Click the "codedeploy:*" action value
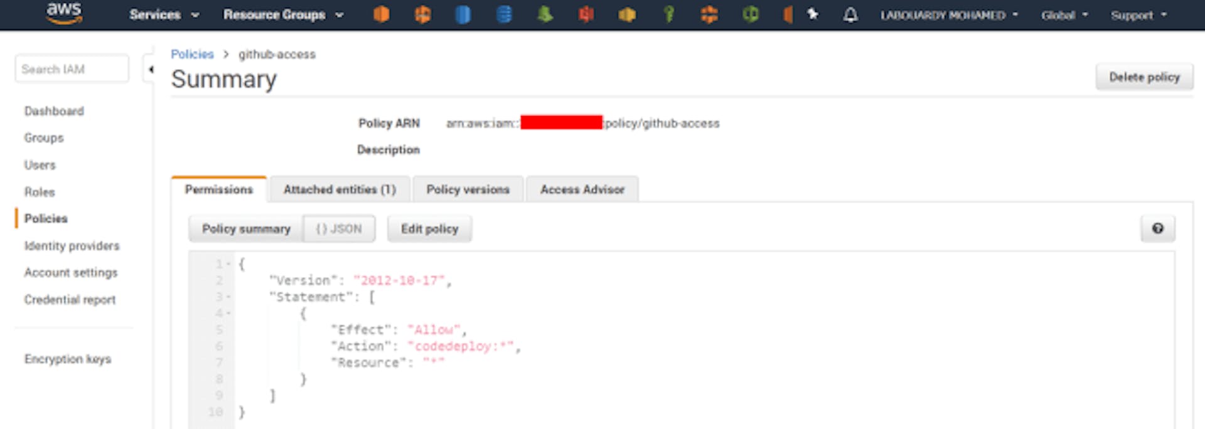Viewport: 1205px width, 429px height. coord(461,346)
